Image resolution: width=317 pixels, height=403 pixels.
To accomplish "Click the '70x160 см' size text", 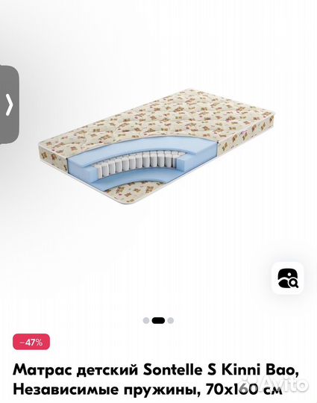I will (x=245, y=389).
